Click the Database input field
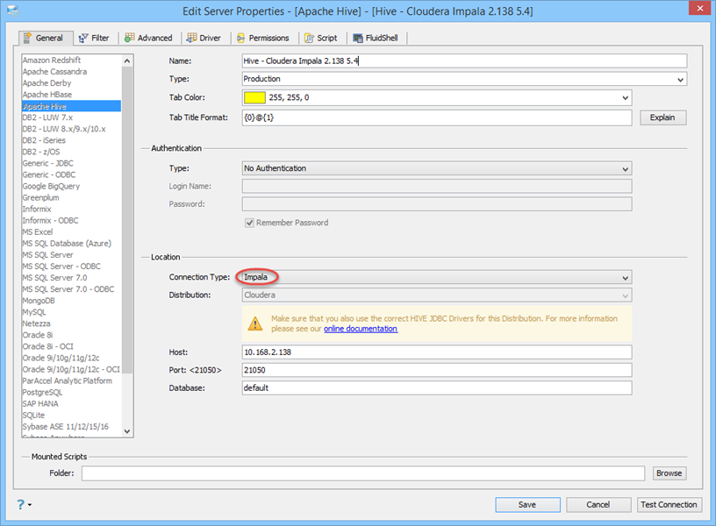 pyautogui.click(x=437, y=387)
